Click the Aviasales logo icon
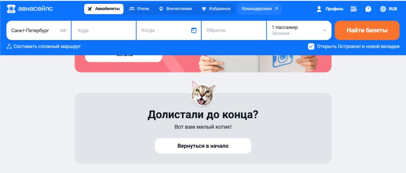The width and height of the screenshot is (406, 173). [x=11, y=9]
